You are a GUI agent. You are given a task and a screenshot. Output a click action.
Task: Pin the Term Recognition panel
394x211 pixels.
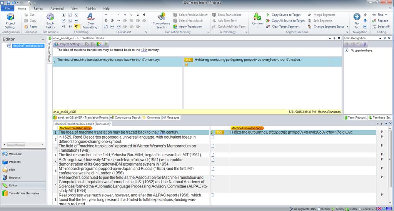385,38
